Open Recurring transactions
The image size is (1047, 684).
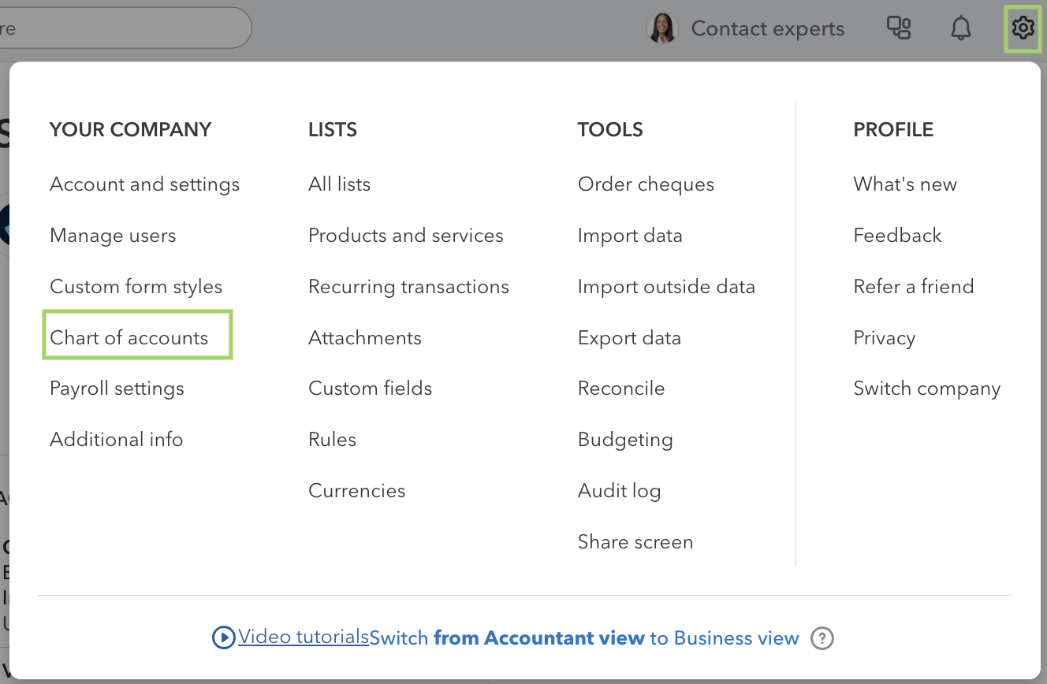coord(408,287)
